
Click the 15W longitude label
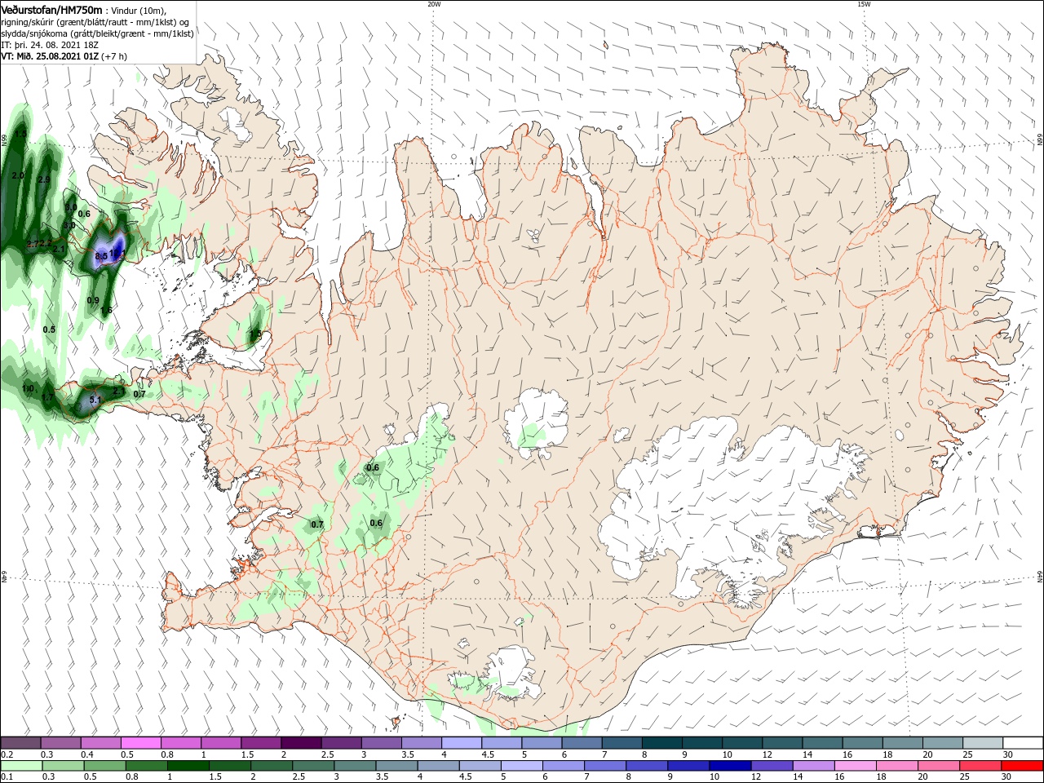[864, 4]
